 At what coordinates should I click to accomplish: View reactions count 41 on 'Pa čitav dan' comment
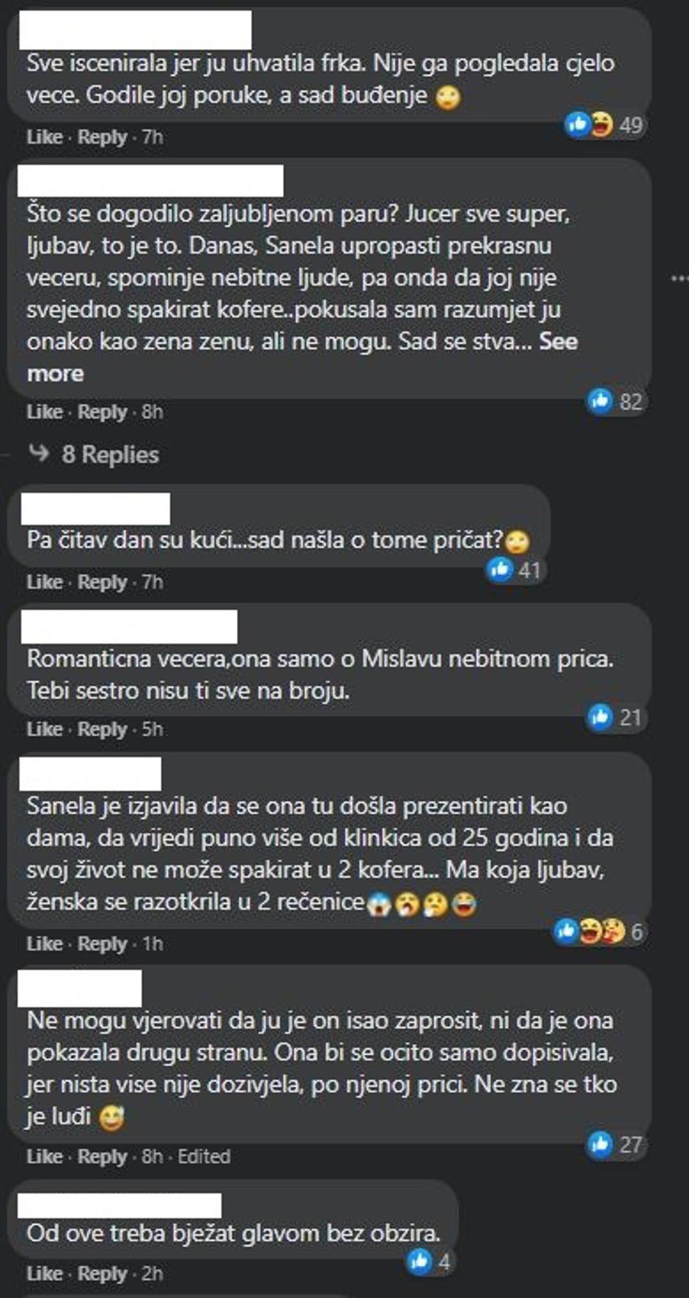[516, 569]
